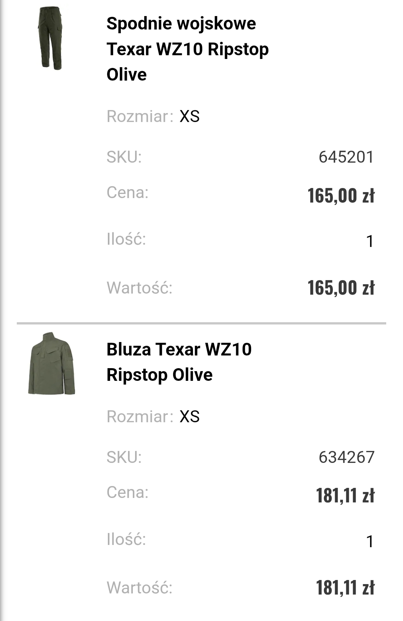403x621 pixels.
Task: Click the trousers quantity value 1
Action: pos(369,241)
